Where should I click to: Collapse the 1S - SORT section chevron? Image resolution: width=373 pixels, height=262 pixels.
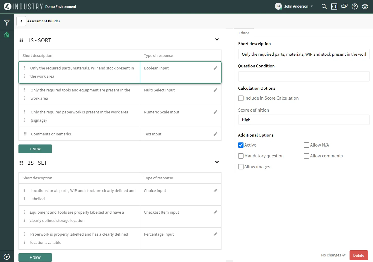(x=217, y=40)
